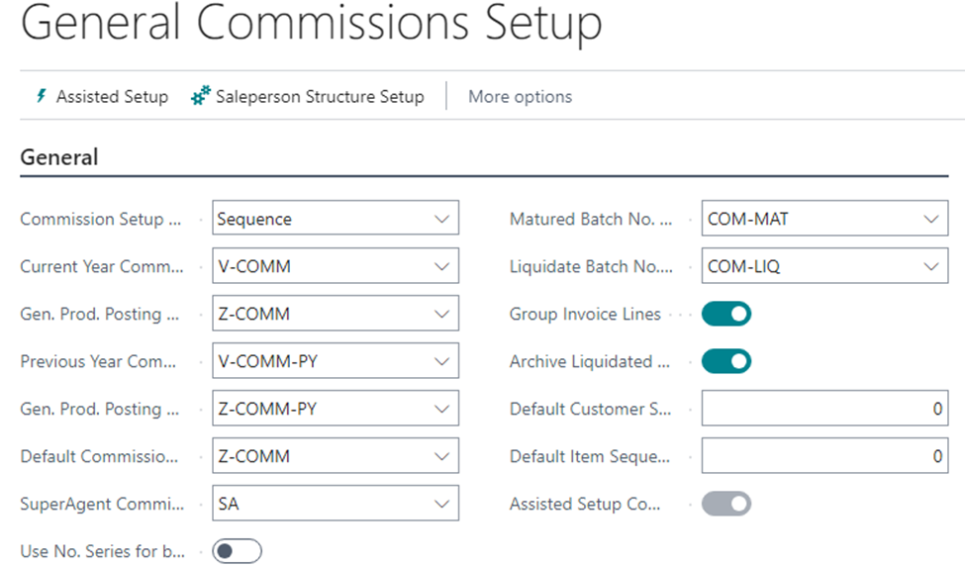Toggle Group Invoice Lines switch
The height and width of the screenshot is (566, 965).
(726, 314)
